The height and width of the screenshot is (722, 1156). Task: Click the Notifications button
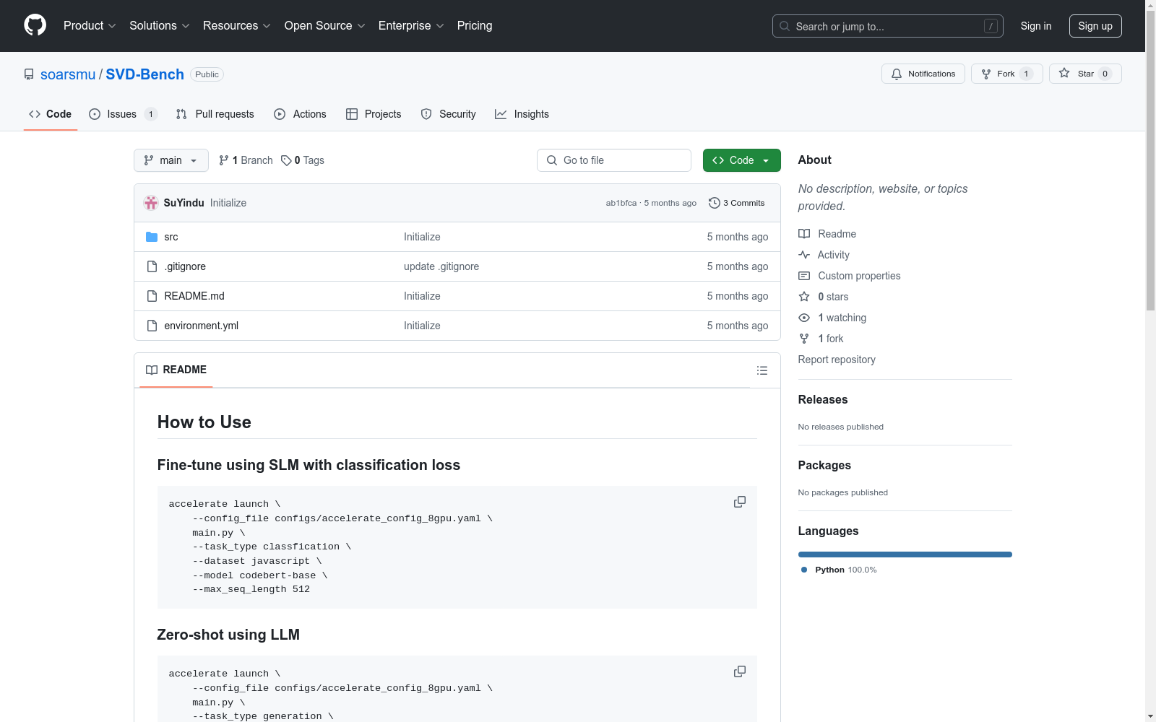click(923, 74)
